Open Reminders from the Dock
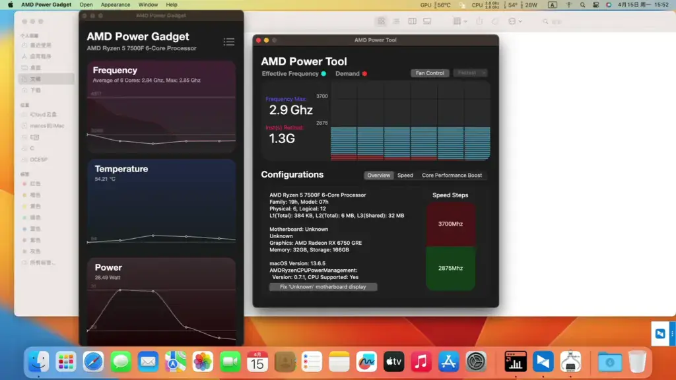The height and width of the screenshot is (380, 676). 312,362
